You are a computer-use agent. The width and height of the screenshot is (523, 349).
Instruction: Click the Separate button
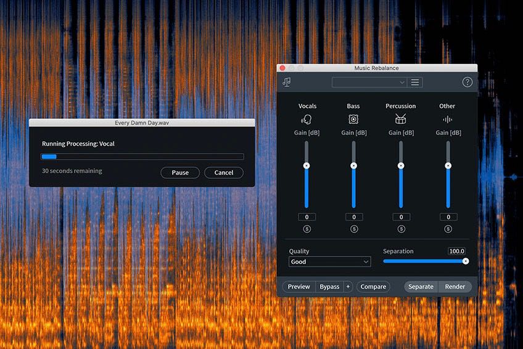pos(421,287)
